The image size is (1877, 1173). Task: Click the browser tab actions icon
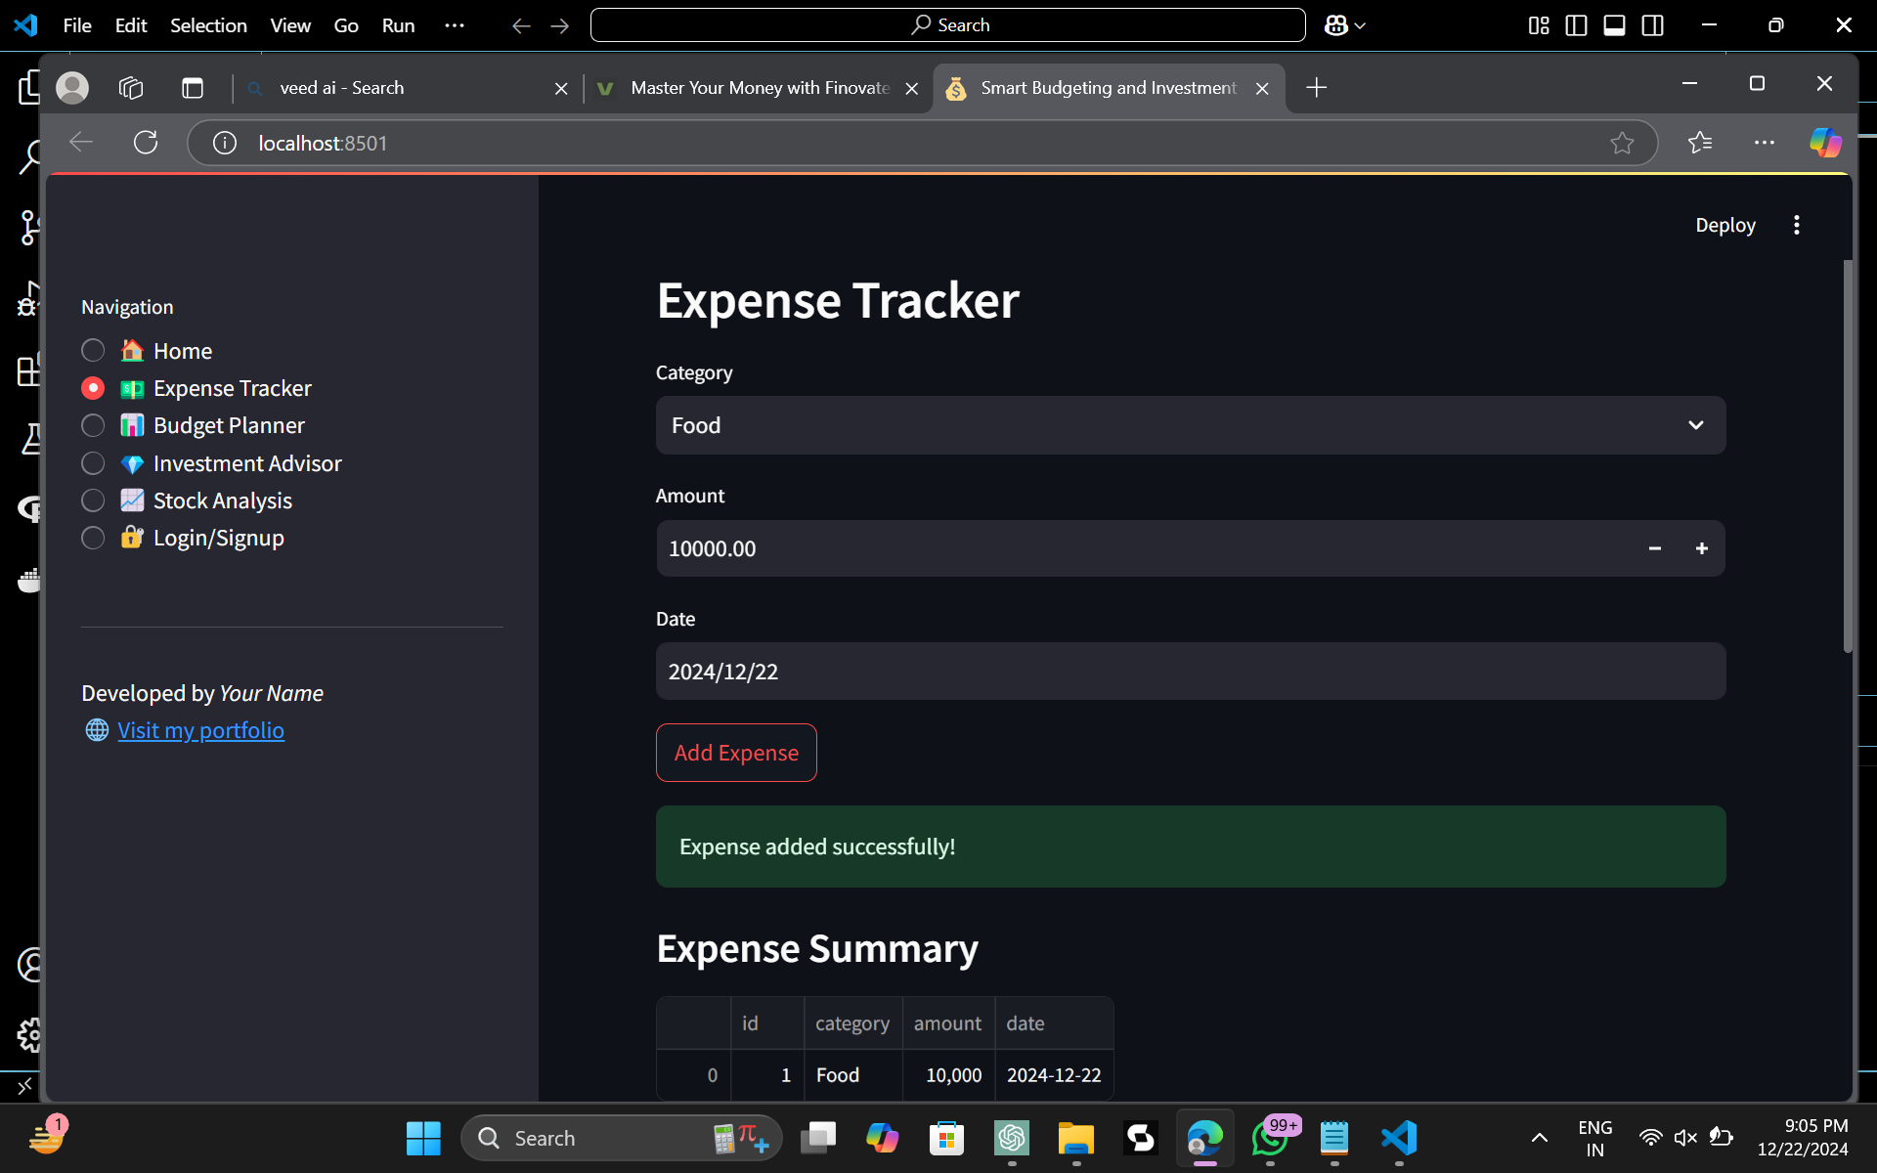[193, 88]
